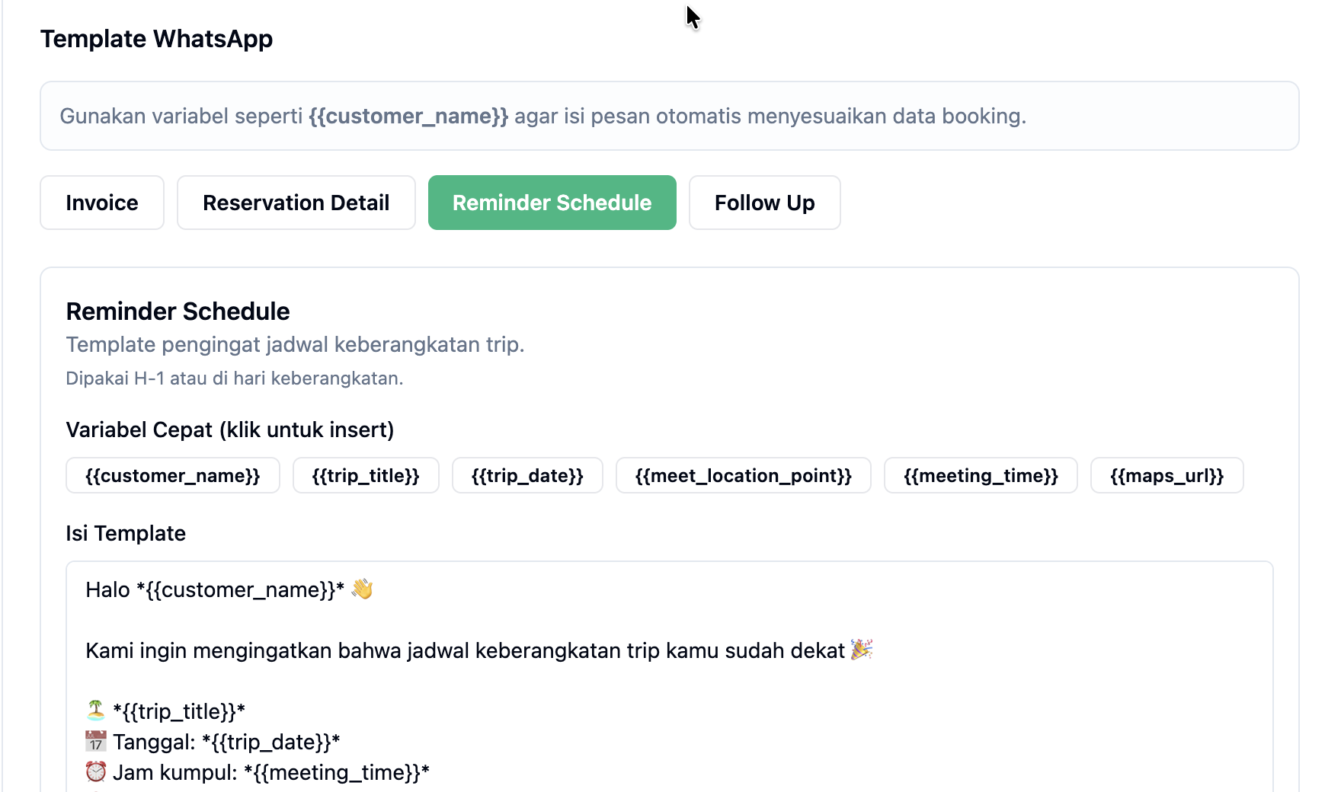Click the waving hand emoji in template

pos(362,589)
